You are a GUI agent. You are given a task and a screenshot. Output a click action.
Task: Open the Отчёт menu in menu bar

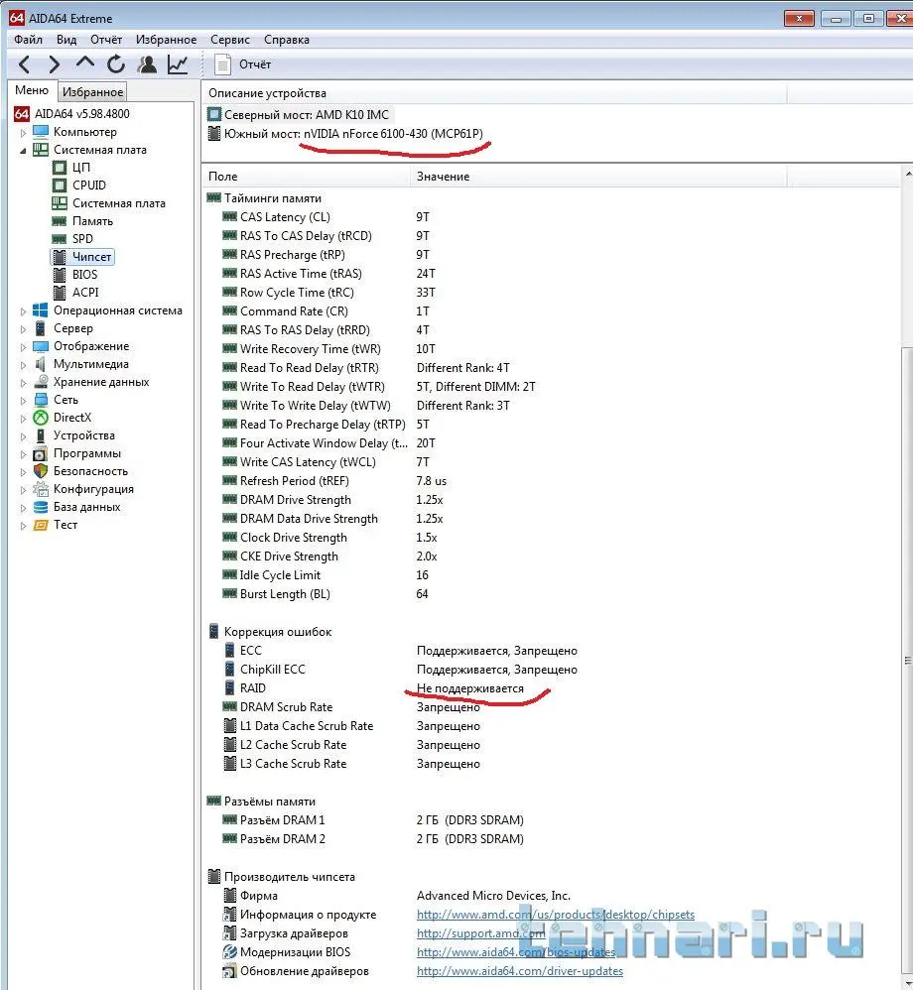click(106, 39)
